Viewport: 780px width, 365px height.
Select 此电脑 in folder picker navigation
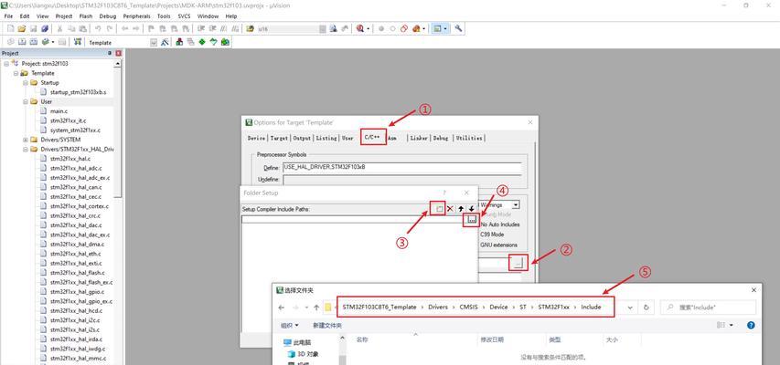click(302, 343)
